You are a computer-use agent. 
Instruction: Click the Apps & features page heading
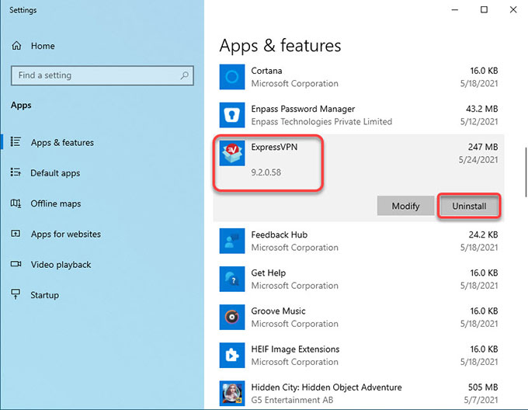280,46
